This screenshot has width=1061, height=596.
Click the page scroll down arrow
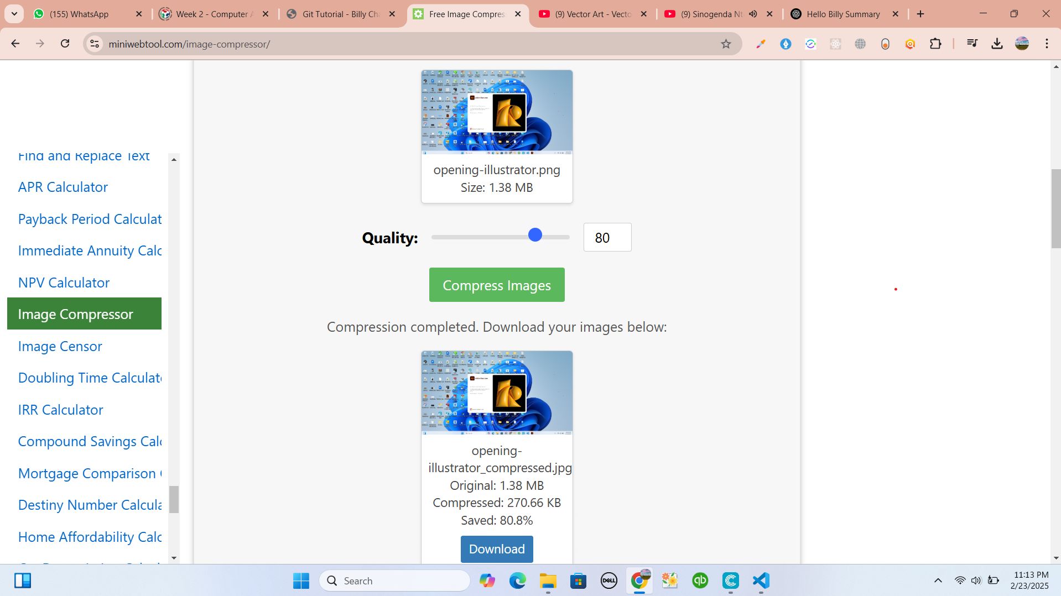pyautogui.click(x=1055, y=558)
